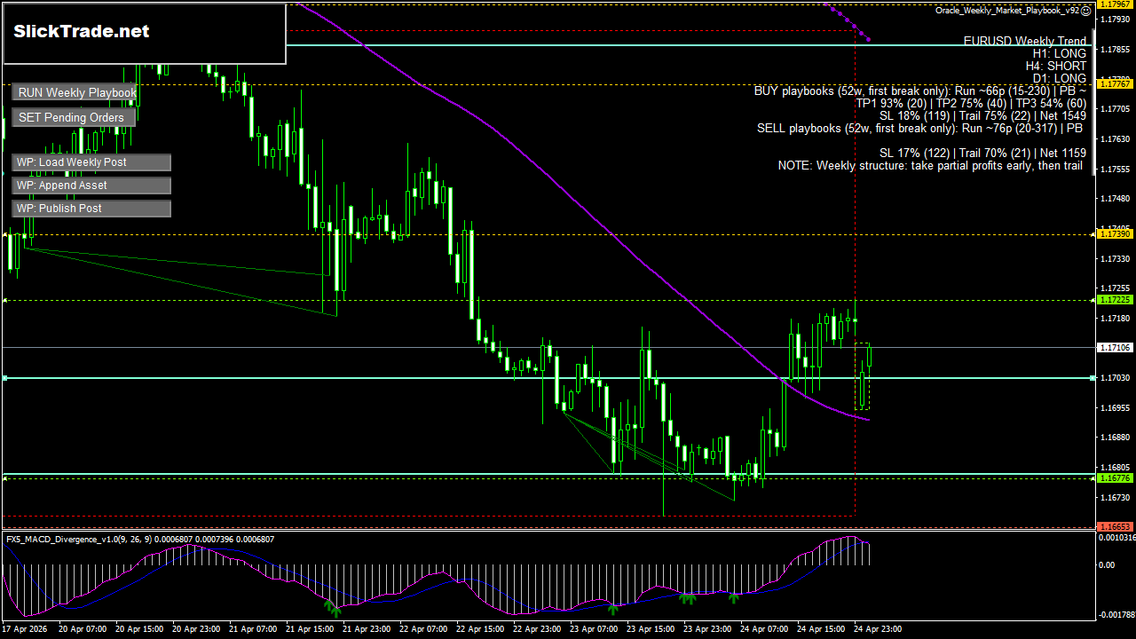1136x639 pixels.
Task: Click the orange 1.17767 price label
Action: (x=1115, y=83)
